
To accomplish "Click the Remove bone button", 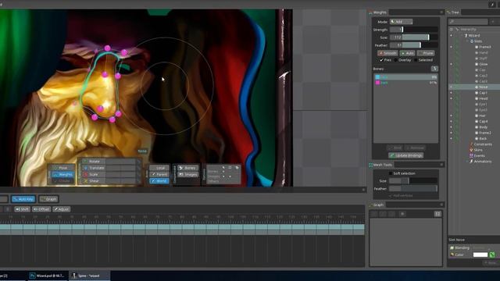I will pos(415,148).
